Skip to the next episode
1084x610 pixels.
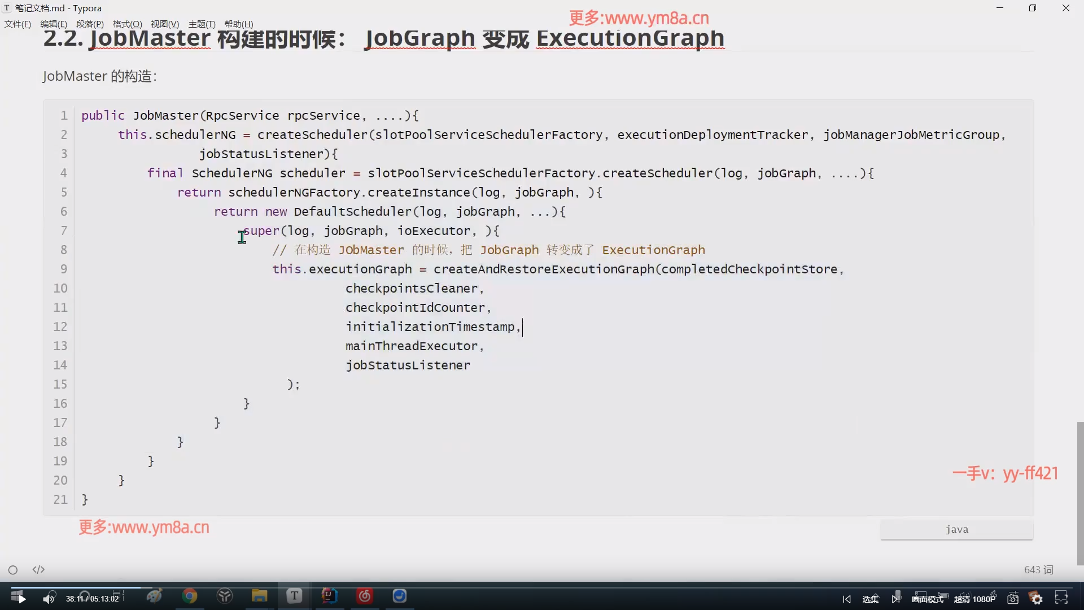[x=896, y=598]
